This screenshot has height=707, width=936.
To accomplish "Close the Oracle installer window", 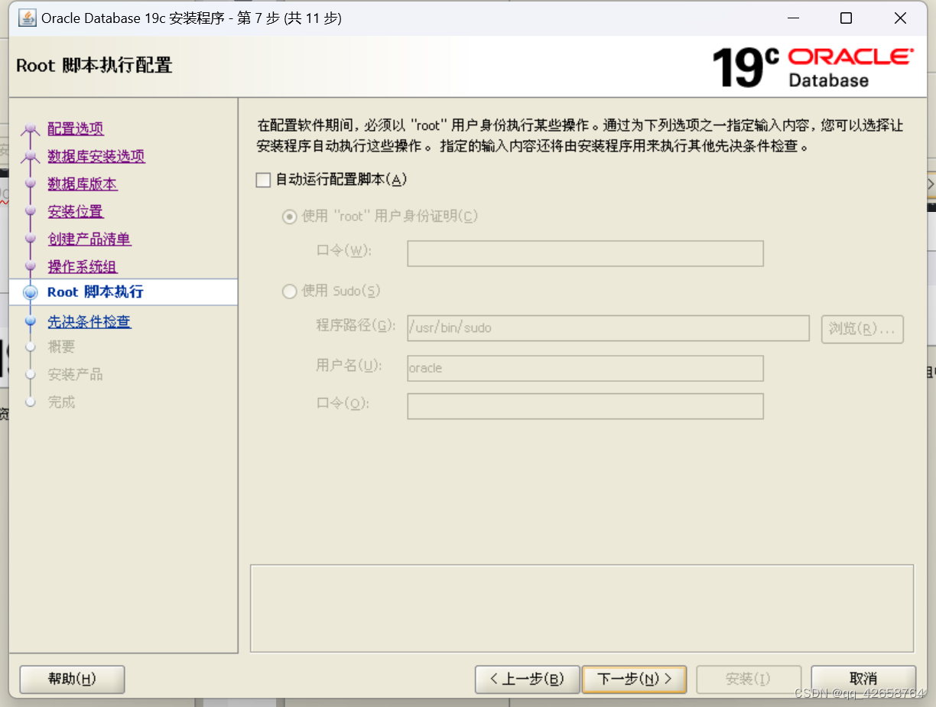I will pos(901,18).
